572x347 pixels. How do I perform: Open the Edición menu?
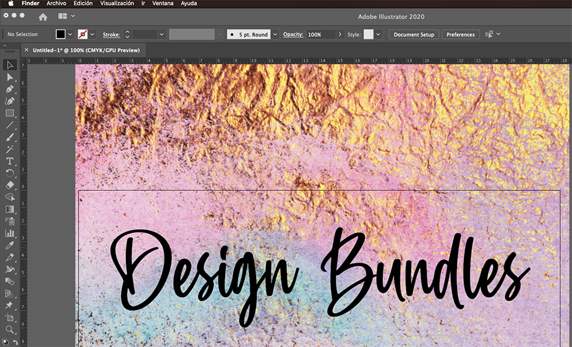(83, 4)
